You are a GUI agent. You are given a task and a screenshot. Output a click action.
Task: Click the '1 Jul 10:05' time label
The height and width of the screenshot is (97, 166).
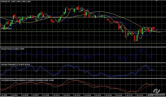[45, 95]
